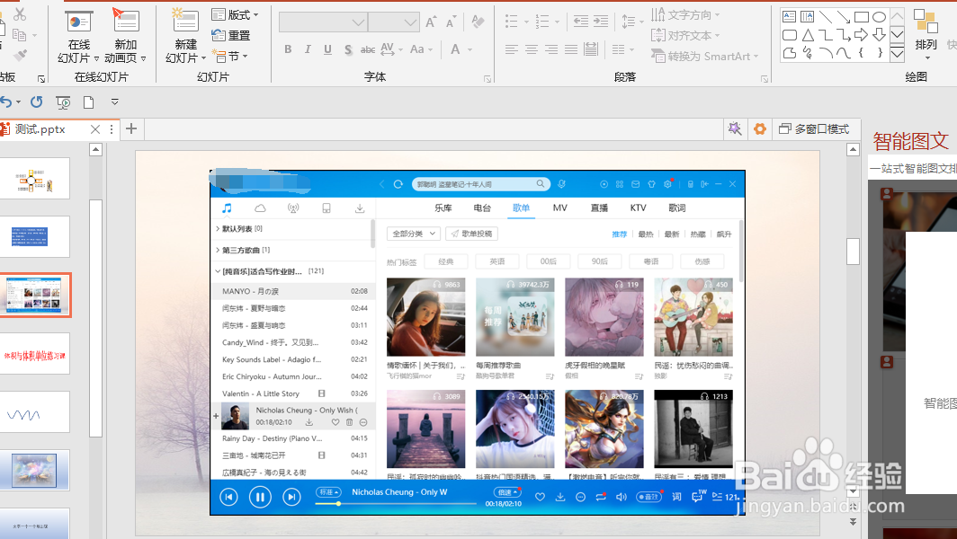957x539 pixels.
Task: Click the 新建幻灯片 new slide button
Action: (x=185, y=37)
